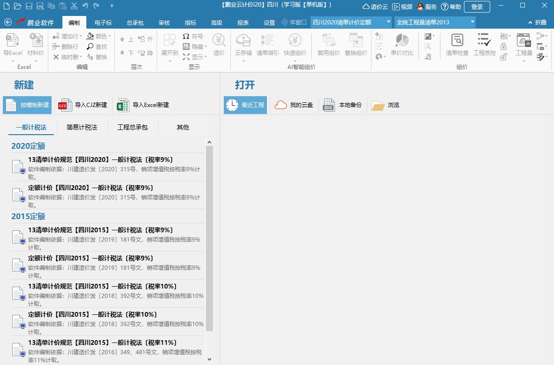
Task: Expand the 临时删 dropdown
Action: pos(81,57)
